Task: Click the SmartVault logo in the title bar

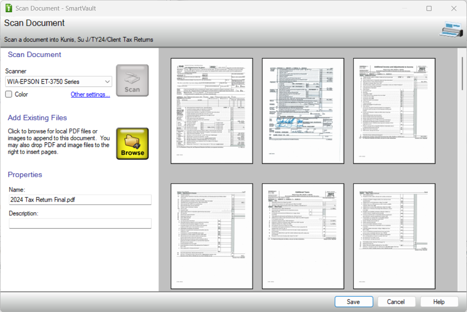Action: coord(9,8)
